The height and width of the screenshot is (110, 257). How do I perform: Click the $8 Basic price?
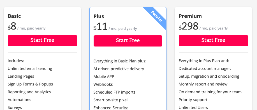click(x=12, y=26)
